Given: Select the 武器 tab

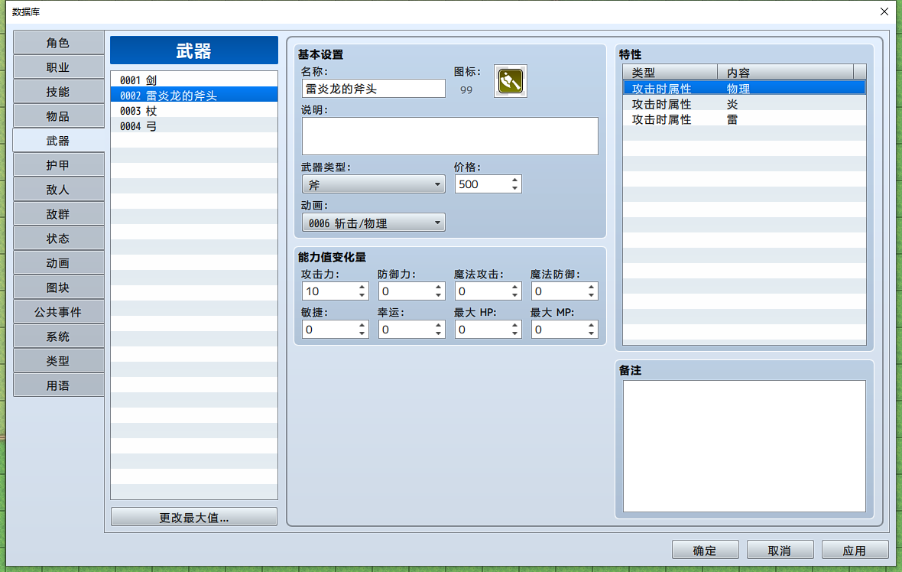Looking at the screenshot, I should tap(58, 141).
